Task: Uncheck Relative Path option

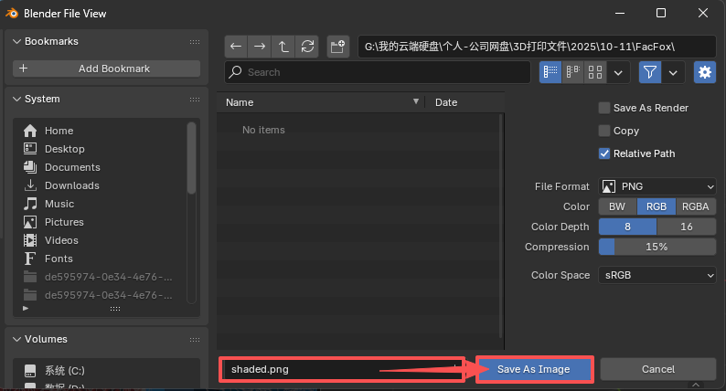Action: tap(604, 153)
